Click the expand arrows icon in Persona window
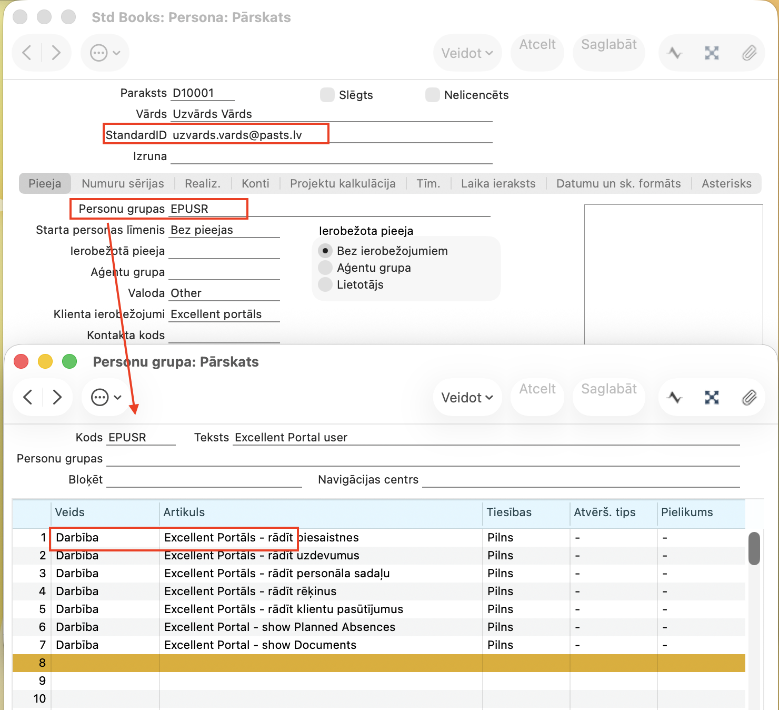Screen dimensions: 779x710 tap(712, 53)
